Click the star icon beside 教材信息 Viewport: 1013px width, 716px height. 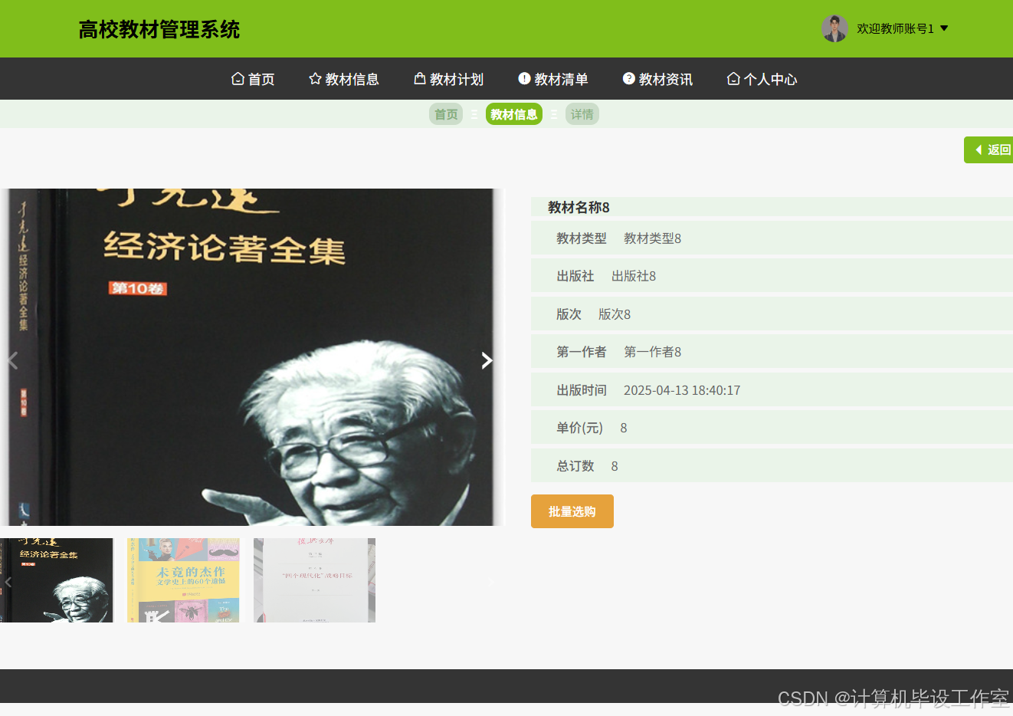tap(315, 78)
